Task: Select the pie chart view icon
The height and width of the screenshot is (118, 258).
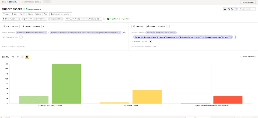Action: (13, 57)
